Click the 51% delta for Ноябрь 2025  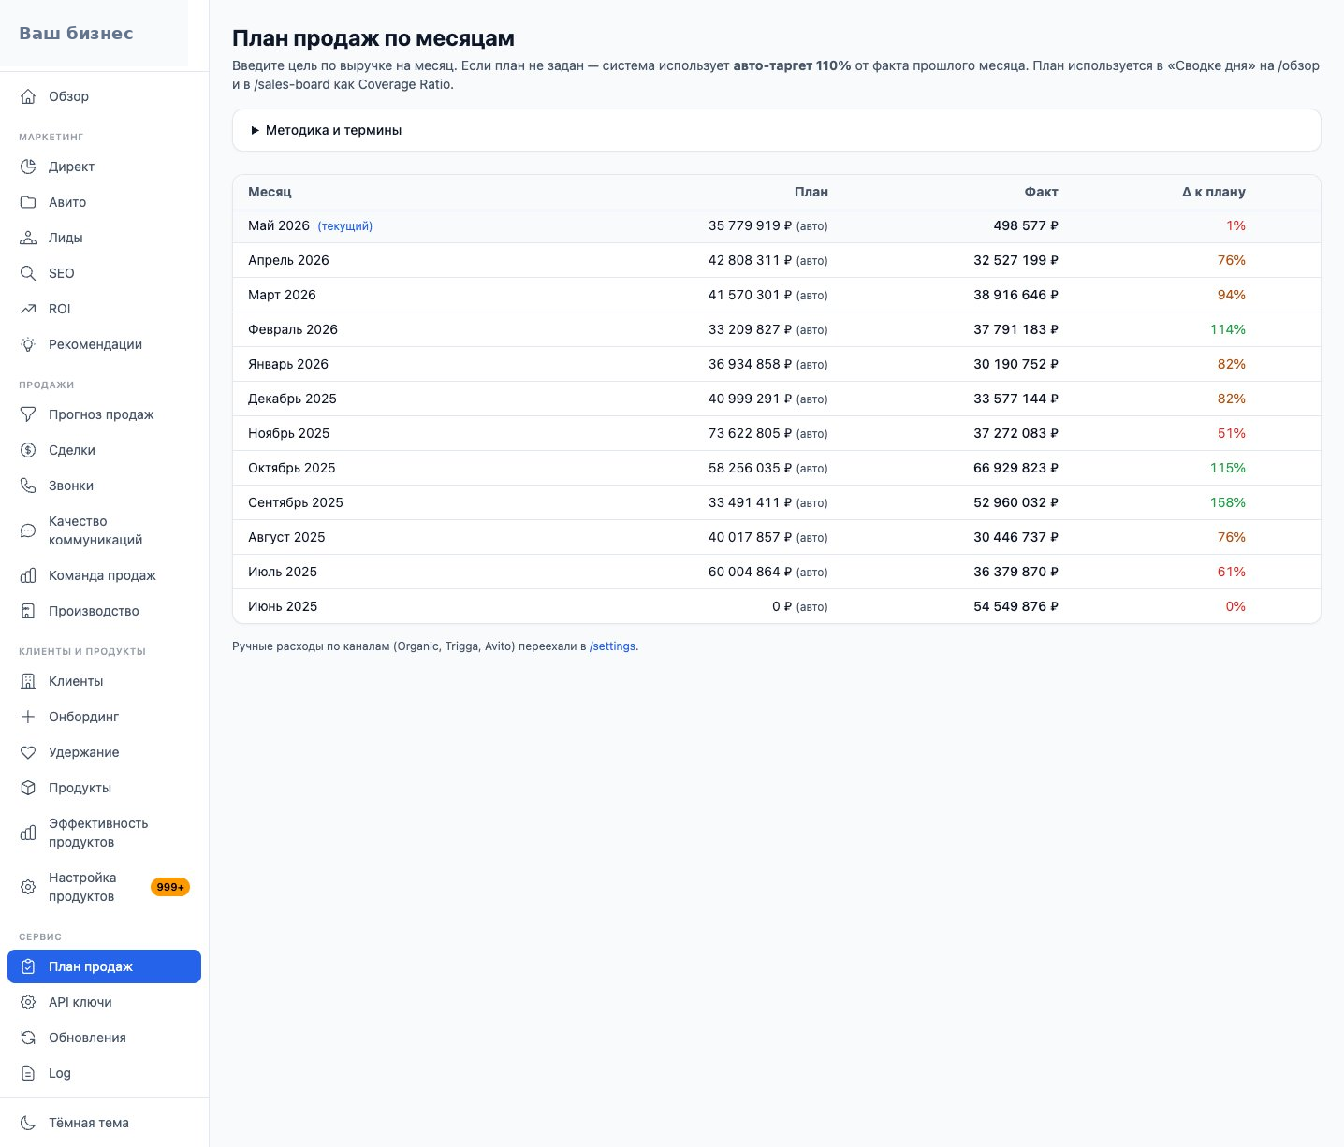click(1231, 433)
